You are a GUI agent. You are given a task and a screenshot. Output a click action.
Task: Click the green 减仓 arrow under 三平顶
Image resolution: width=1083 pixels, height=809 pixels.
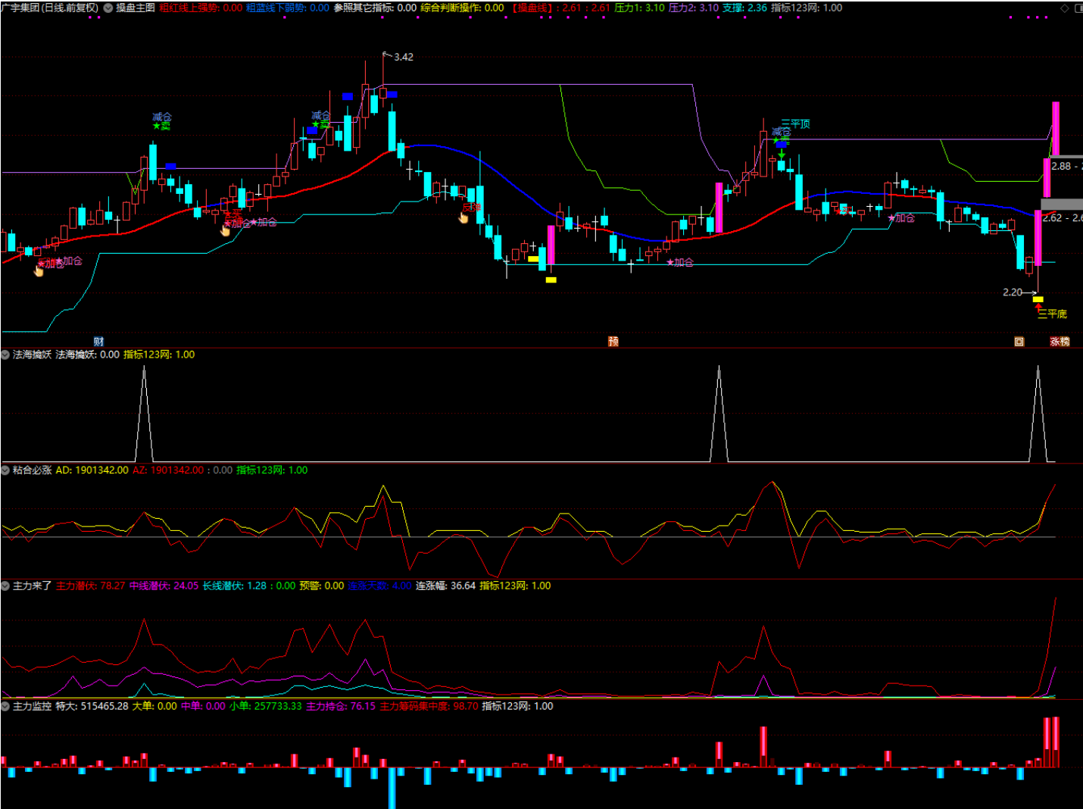pyautogui.click(x=781, y=154)
